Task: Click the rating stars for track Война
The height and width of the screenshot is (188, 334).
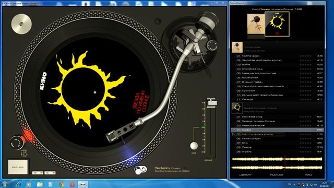Action: point(305,65)
